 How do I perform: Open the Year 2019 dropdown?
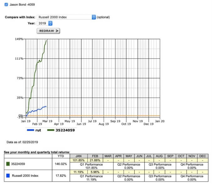[x=45, y=23]
